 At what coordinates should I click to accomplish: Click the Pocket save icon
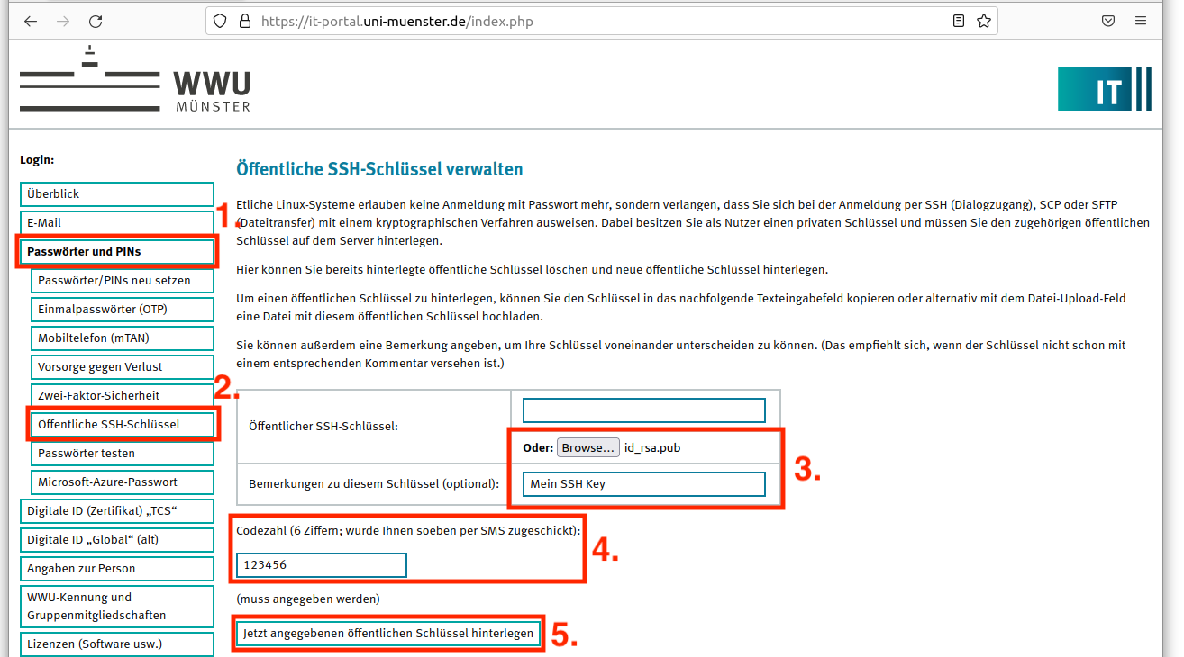[x=1108, y=21]
